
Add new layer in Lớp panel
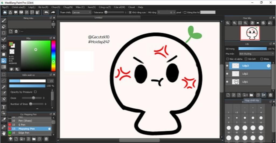[228, 95]
